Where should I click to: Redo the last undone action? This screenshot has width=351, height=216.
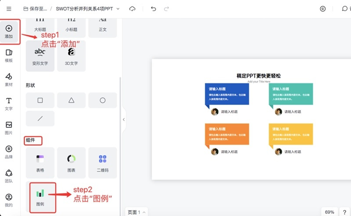(x=166, y=9)
